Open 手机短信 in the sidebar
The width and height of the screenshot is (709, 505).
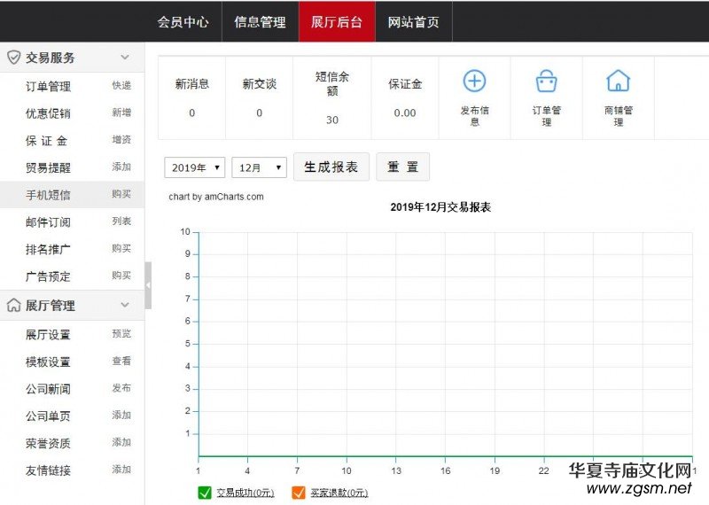pyautogui.click(x=48, y=195)
